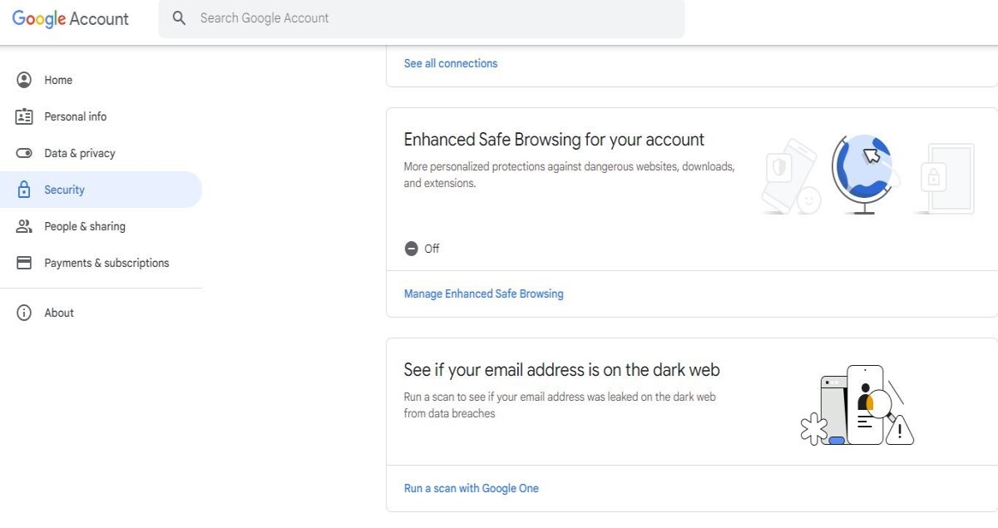Click the Data & privacy toggle icon
Screen dimensions: 998x528
24,153
